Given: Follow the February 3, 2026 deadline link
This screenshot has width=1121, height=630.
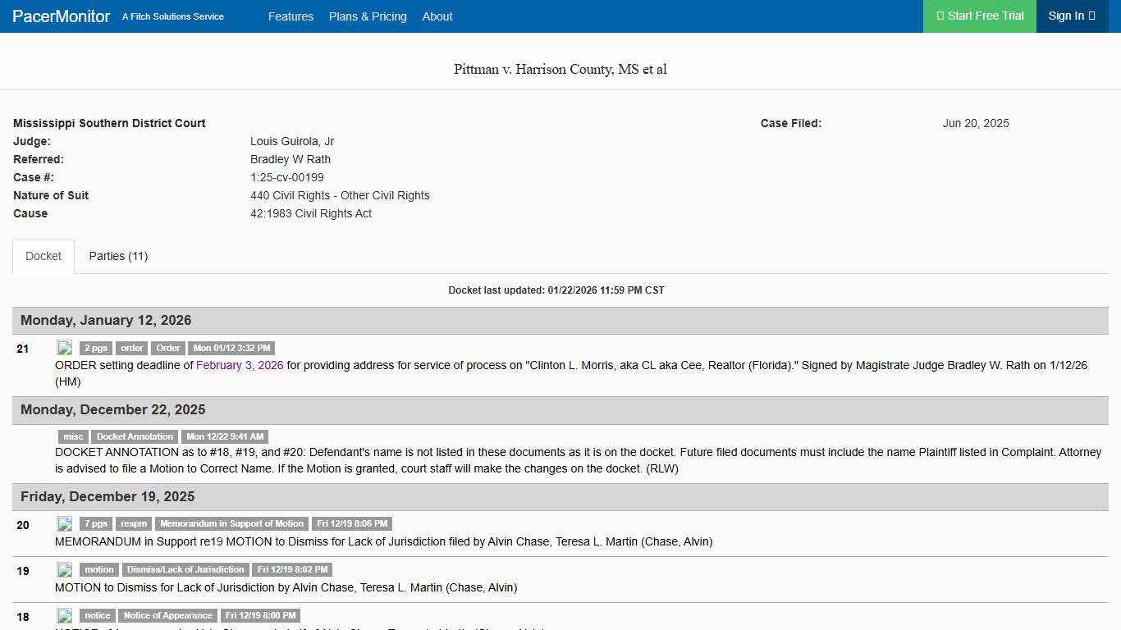Looking at the screenshot, I should tap(239, 365).
